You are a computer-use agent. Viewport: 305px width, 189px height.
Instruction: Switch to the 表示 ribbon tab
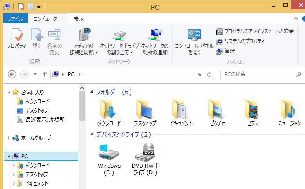79,19
